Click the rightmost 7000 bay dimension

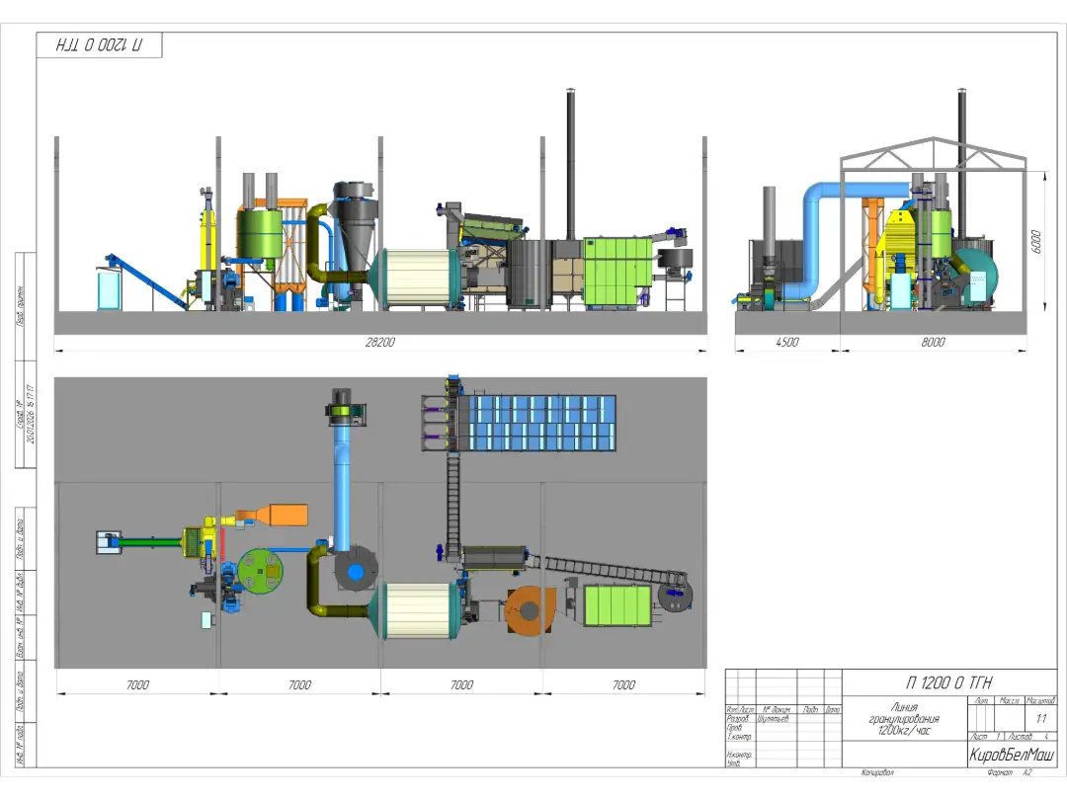[x=623, y=684]
